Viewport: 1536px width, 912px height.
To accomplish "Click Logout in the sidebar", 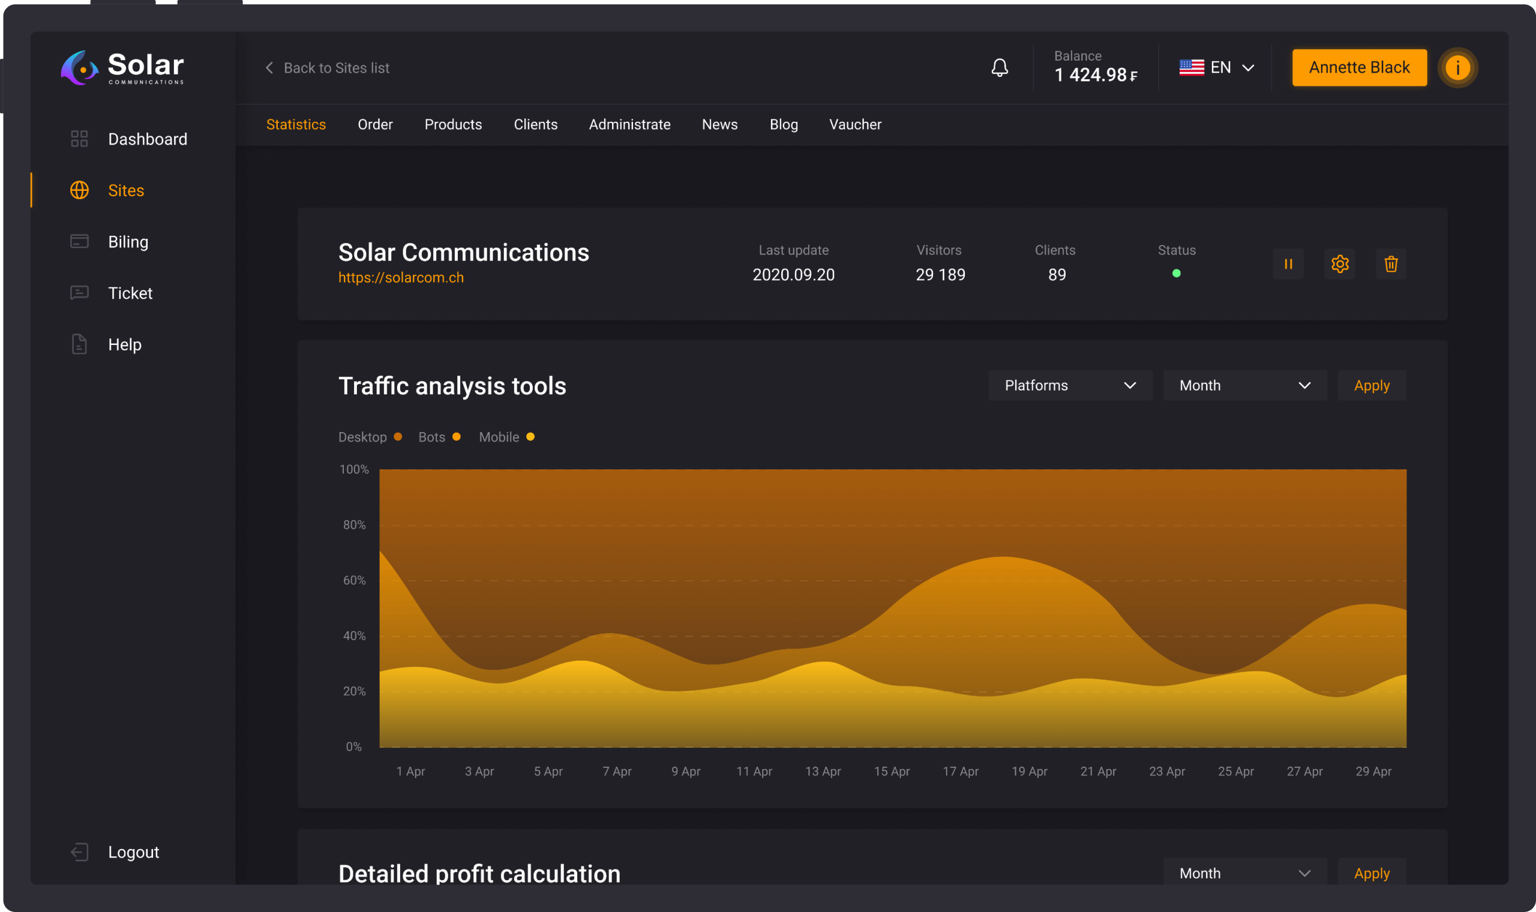I will tap(133, 852).
